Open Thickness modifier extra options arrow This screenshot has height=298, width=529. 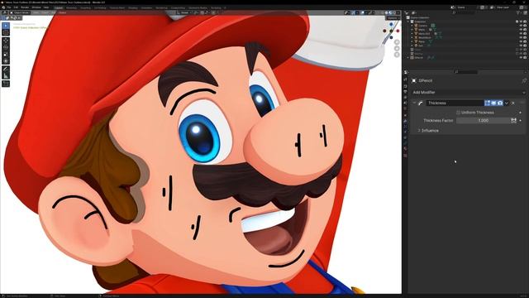[507, 103]
